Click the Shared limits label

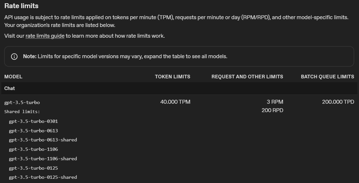coord(22,111)
